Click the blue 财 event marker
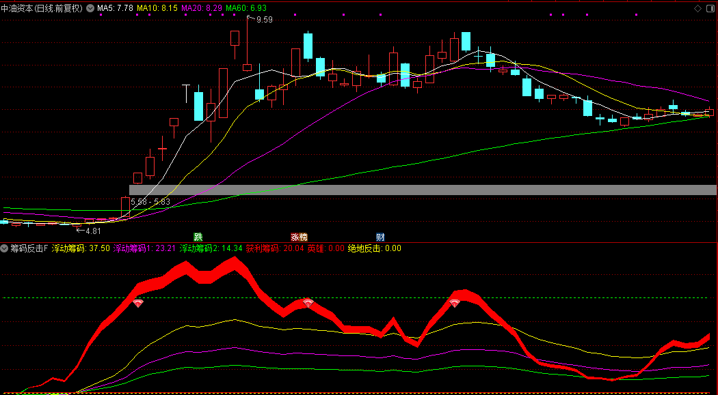Screen dimensions: 718x395 (380, 237)
